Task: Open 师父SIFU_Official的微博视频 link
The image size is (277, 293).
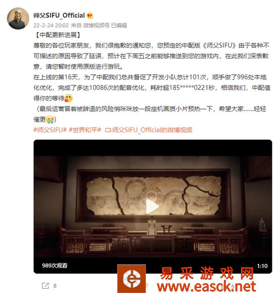Action: click(x=152, y=130)
